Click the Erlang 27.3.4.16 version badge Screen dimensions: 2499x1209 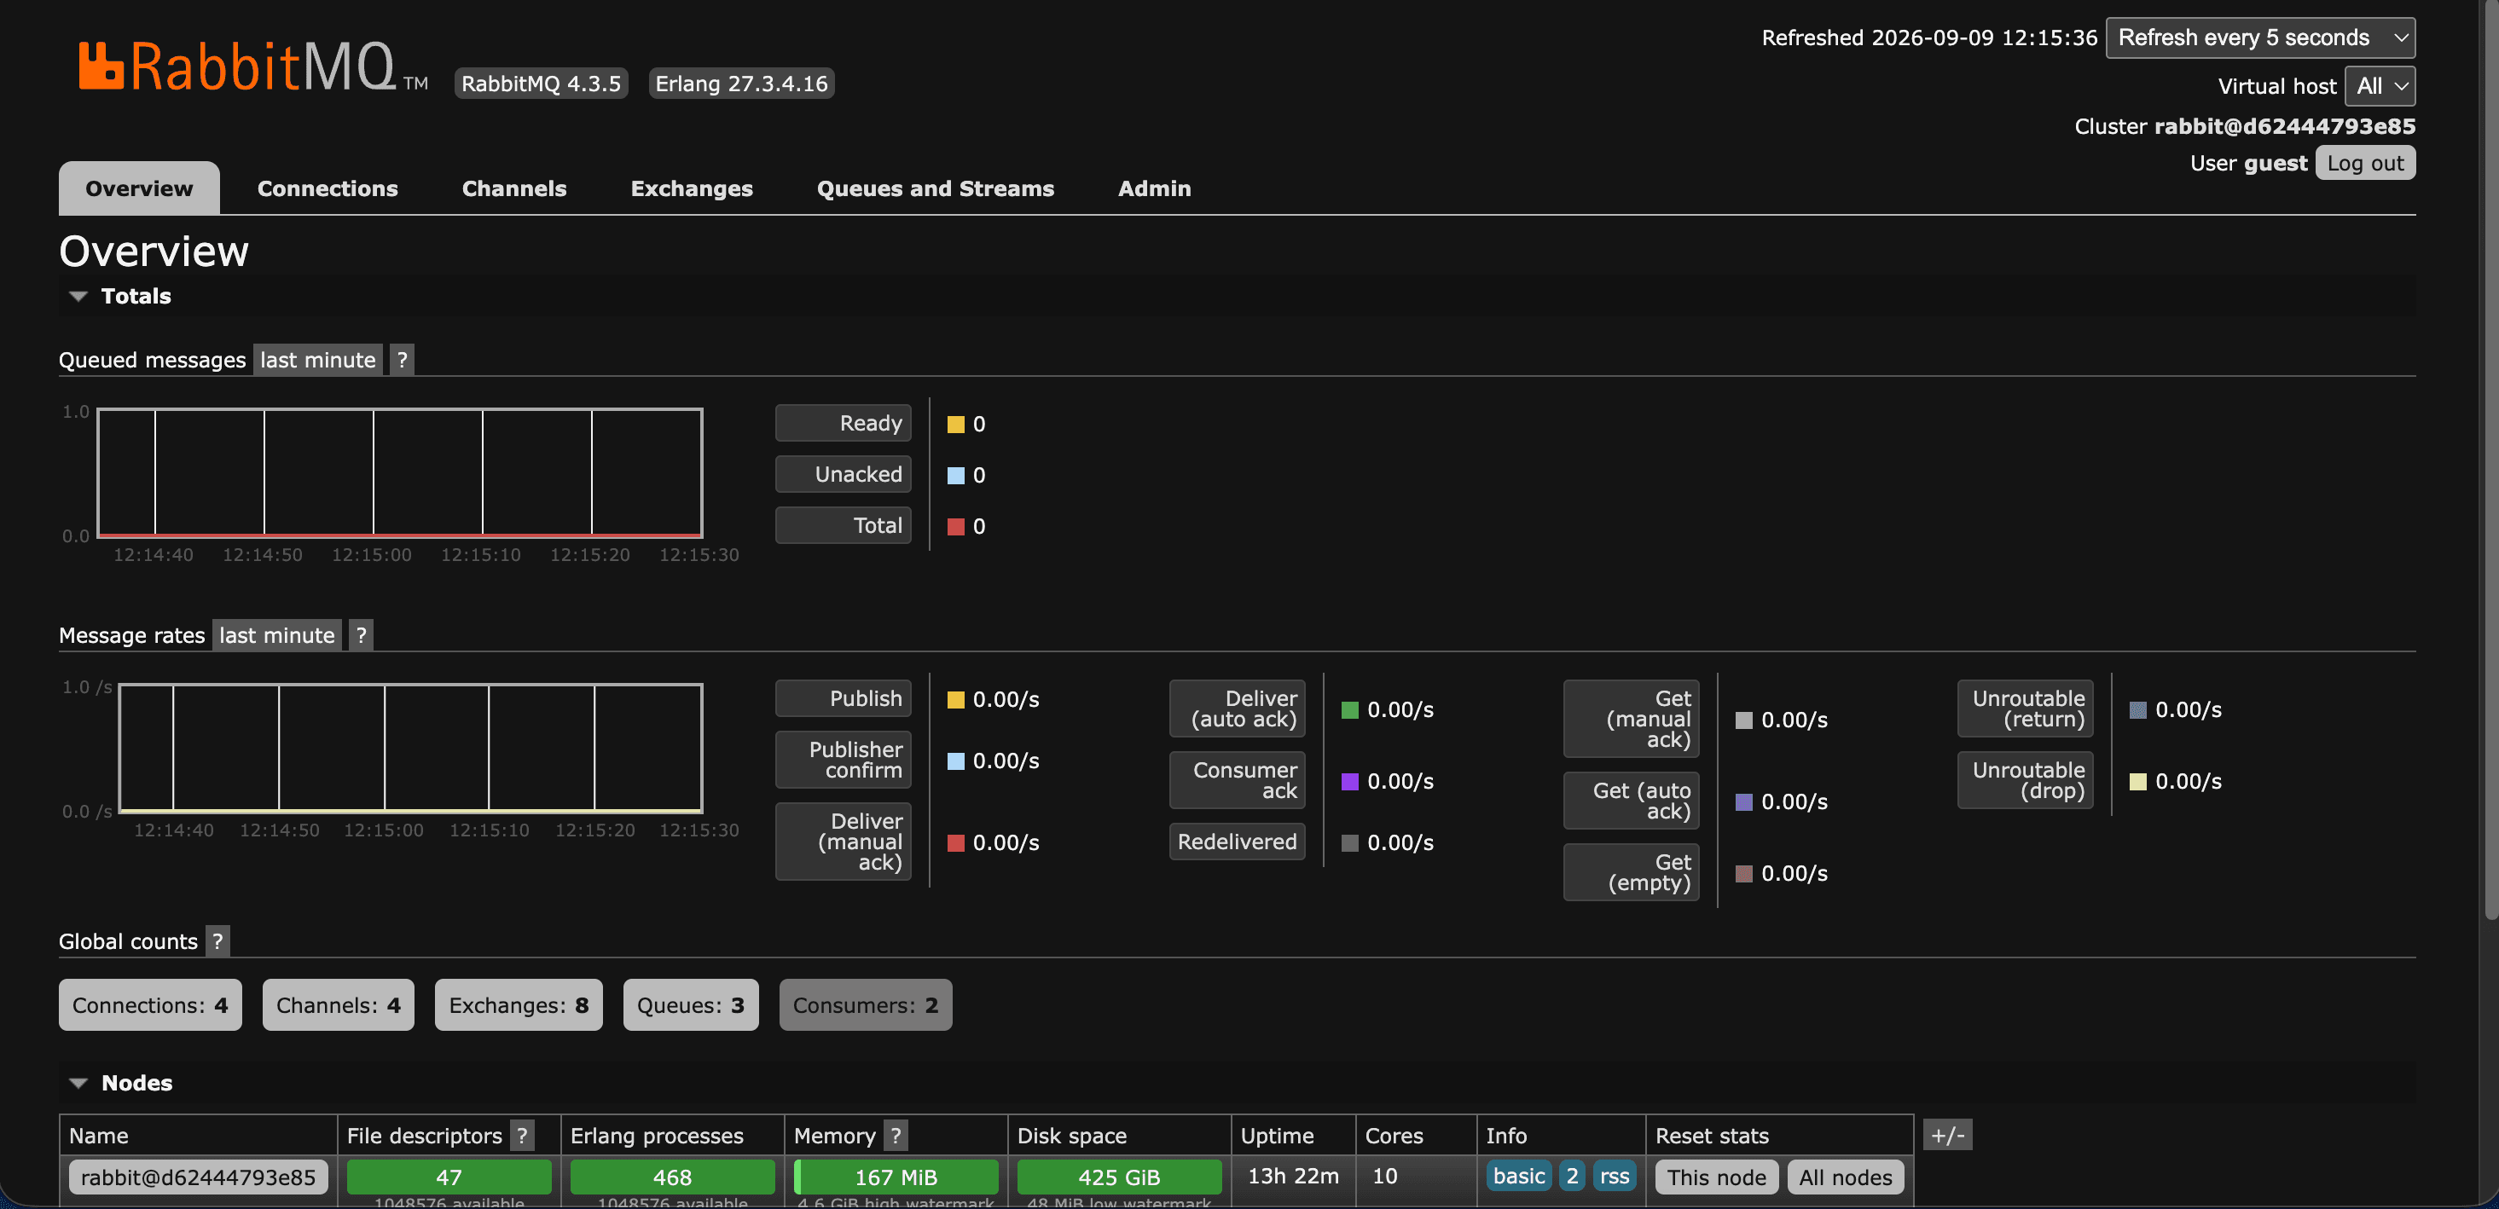(741, 84)
